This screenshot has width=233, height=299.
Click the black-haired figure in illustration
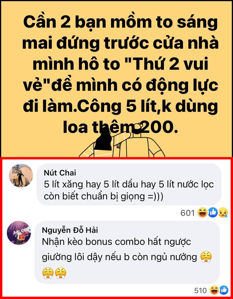pos(103,139)
